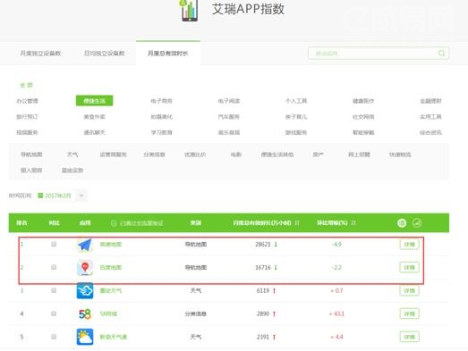Select the green 便捷生活 category button
Screen dimensions: 468x351
[94, 101]
